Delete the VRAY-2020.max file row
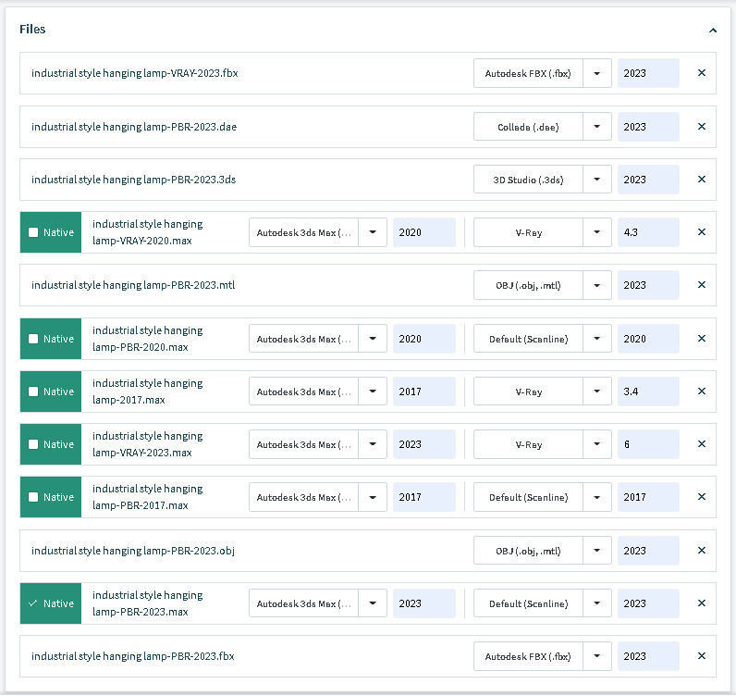The width and height of the screenshot is (736, 696). point(701,232)
